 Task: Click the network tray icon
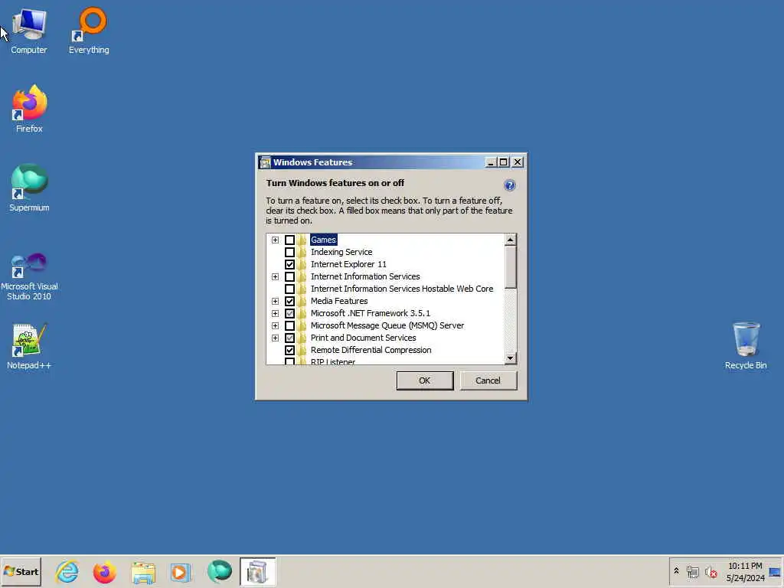(x=692, y=571)
